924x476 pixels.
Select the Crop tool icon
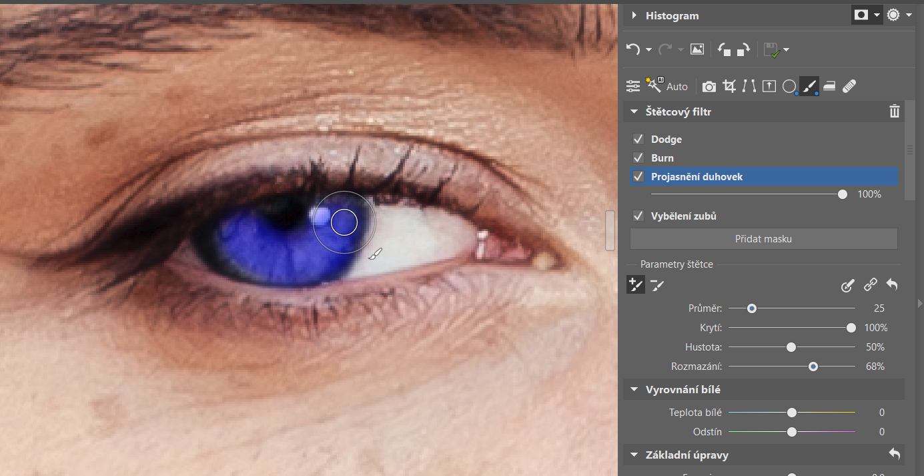click(729, 86)
